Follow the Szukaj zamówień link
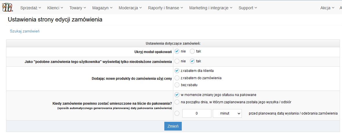The width and height of the screenshot is (342, 134). point(25,31)
